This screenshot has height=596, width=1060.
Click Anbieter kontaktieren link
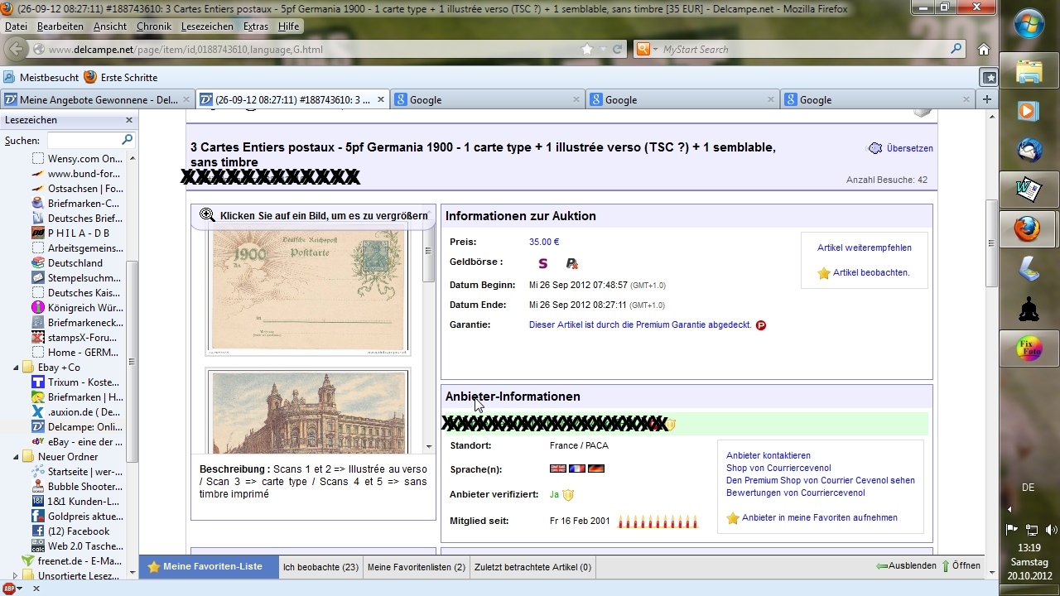click(x=768, y=455)
